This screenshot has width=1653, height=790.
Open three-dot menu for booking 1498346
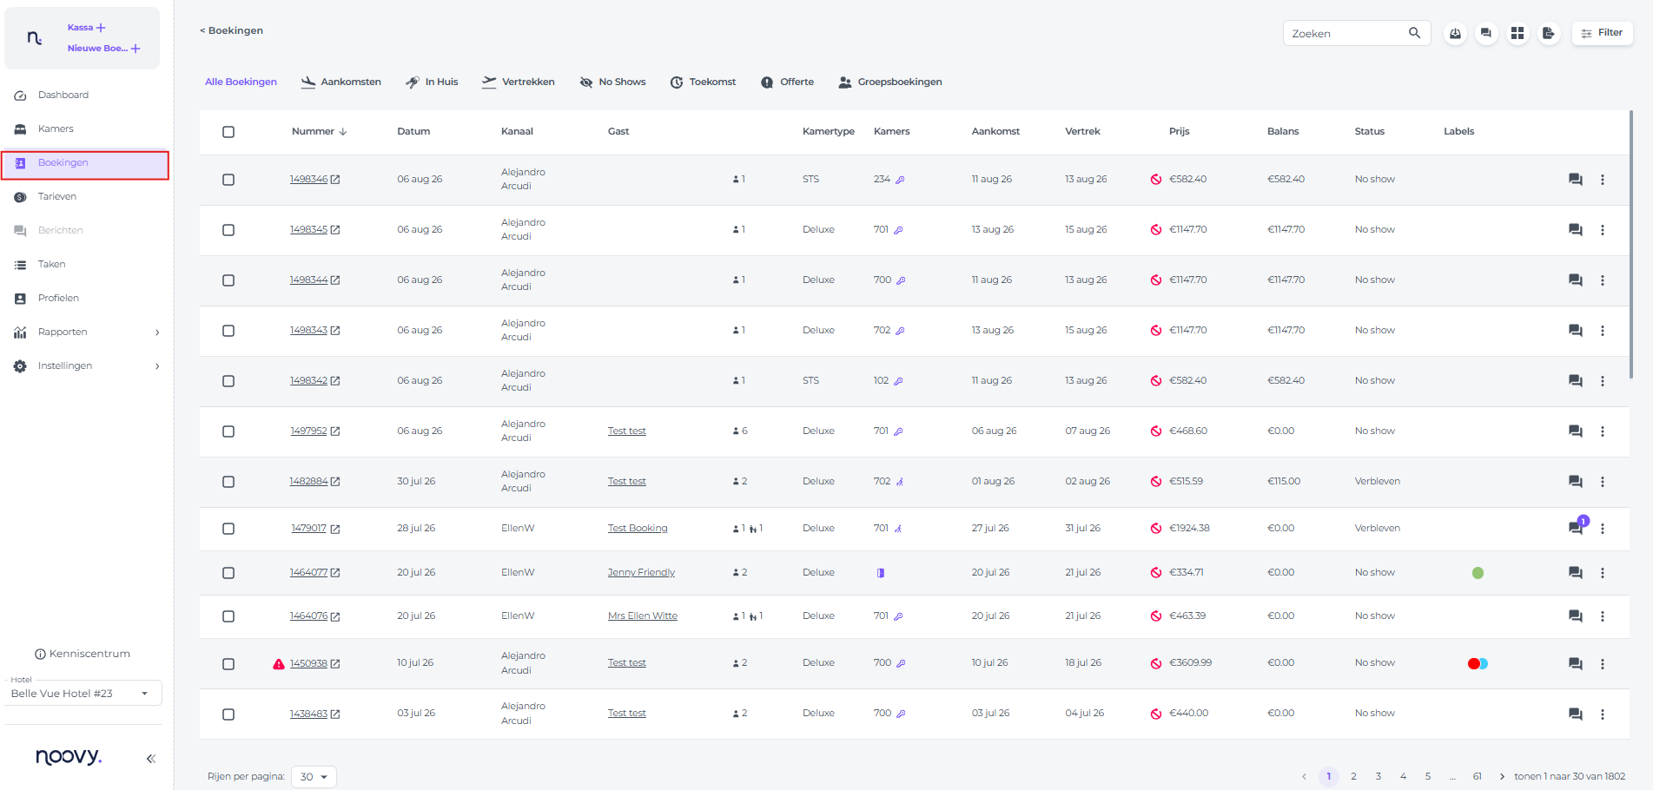click(x=1603, y=180)
